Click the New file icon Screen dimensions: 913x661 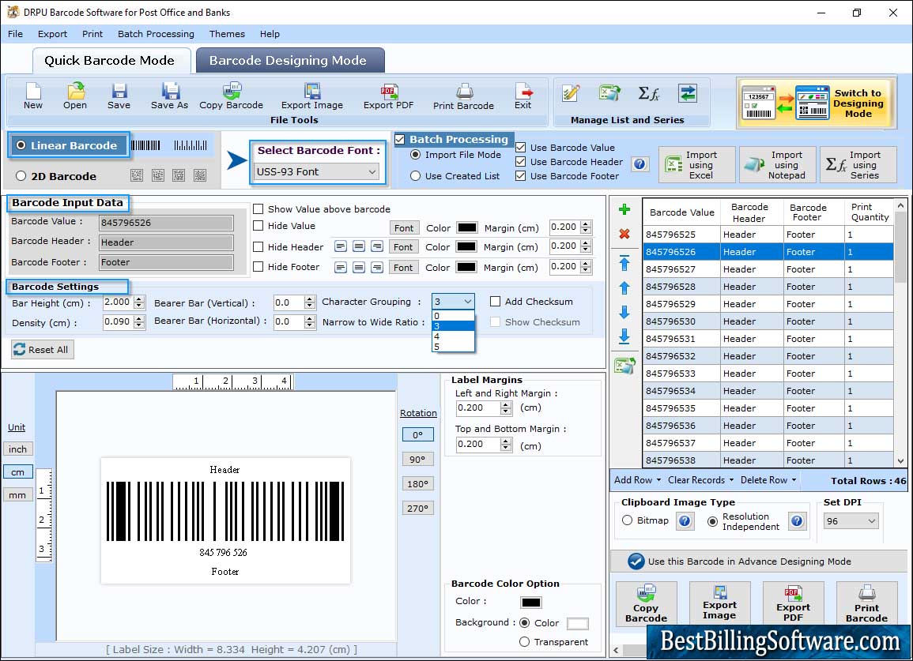pyautogui.click(x=33, y=96)
